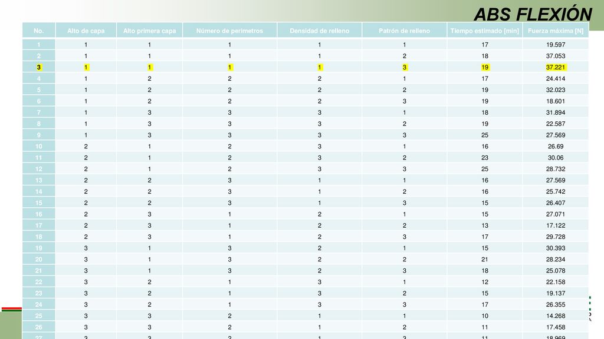The image size is (604, 339).
Task: Click the ABS FLEXIÓN slide title
Action: click(x=533, y=15)
